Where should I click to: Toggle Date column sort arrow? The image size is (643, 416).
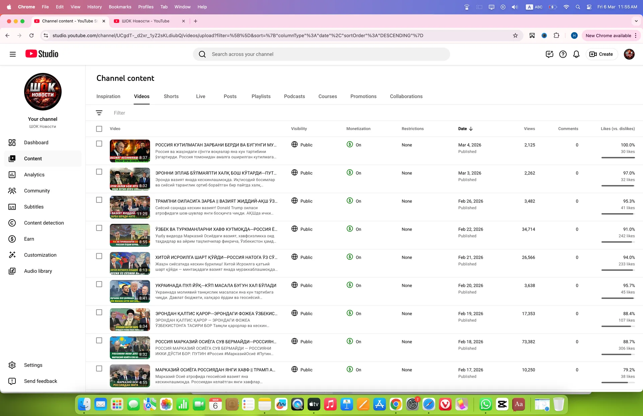pyautogui.click(x=471, y=129)
